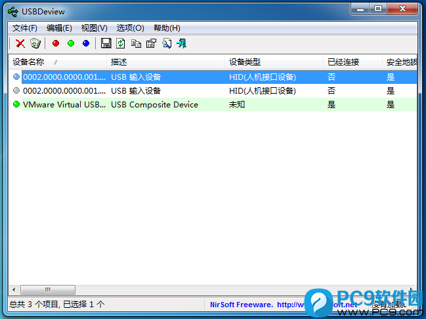426x319 pixels.
Task: Click the USB Composite Device description
Action: (155, 105)
